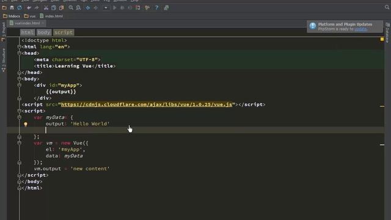Click the Find magnifier icon

(71, 8)
